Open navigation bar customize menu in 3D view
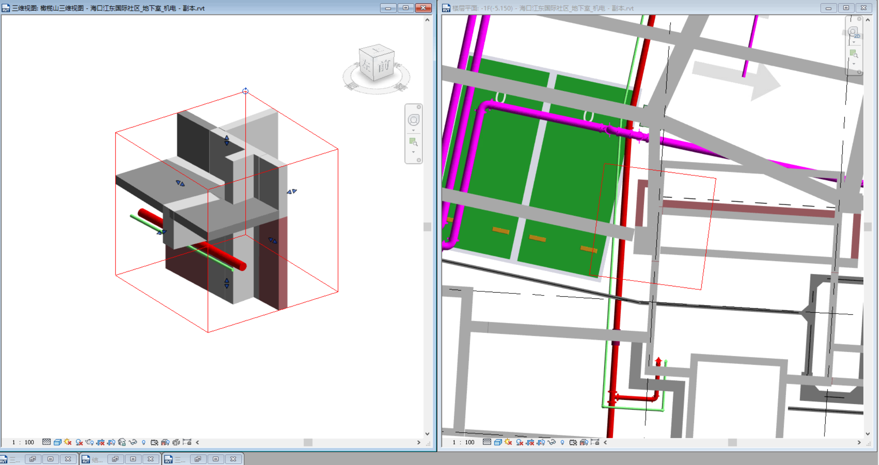 (419, 160)
